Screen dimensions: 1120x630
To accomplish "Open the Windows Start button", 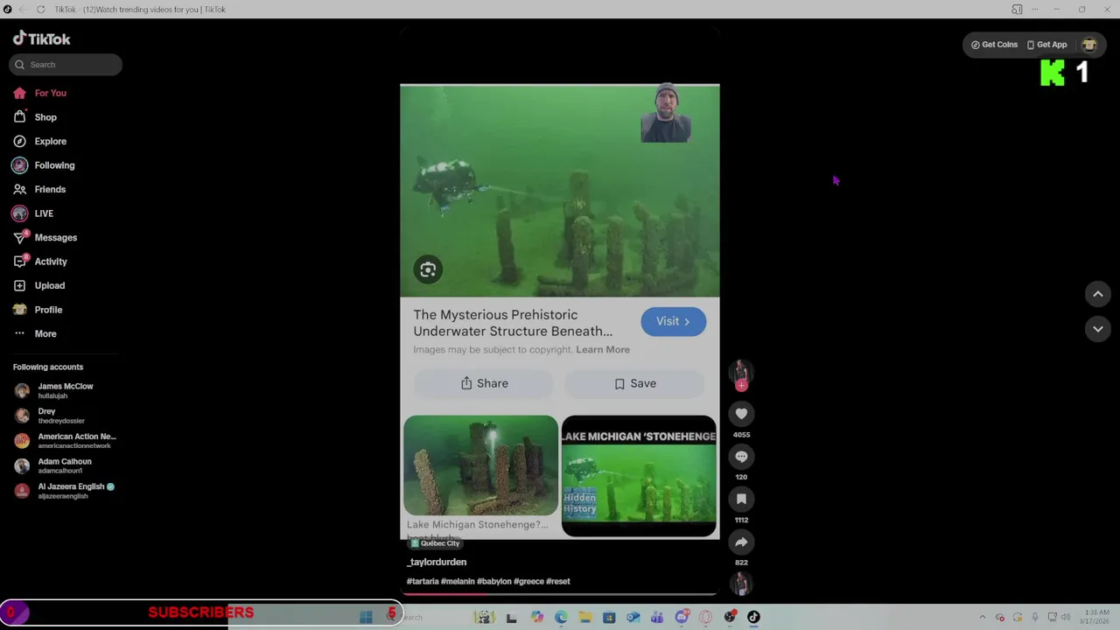I will tap(366, 617).
